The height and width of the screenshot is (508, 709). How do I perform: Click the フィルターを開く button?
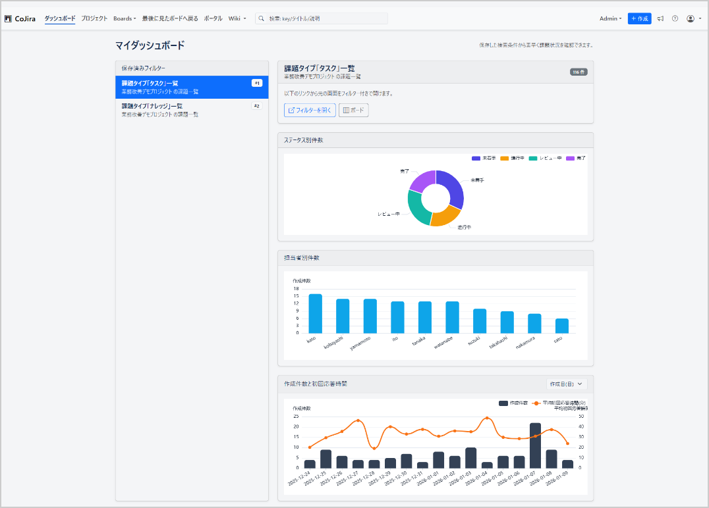(310, 110)
